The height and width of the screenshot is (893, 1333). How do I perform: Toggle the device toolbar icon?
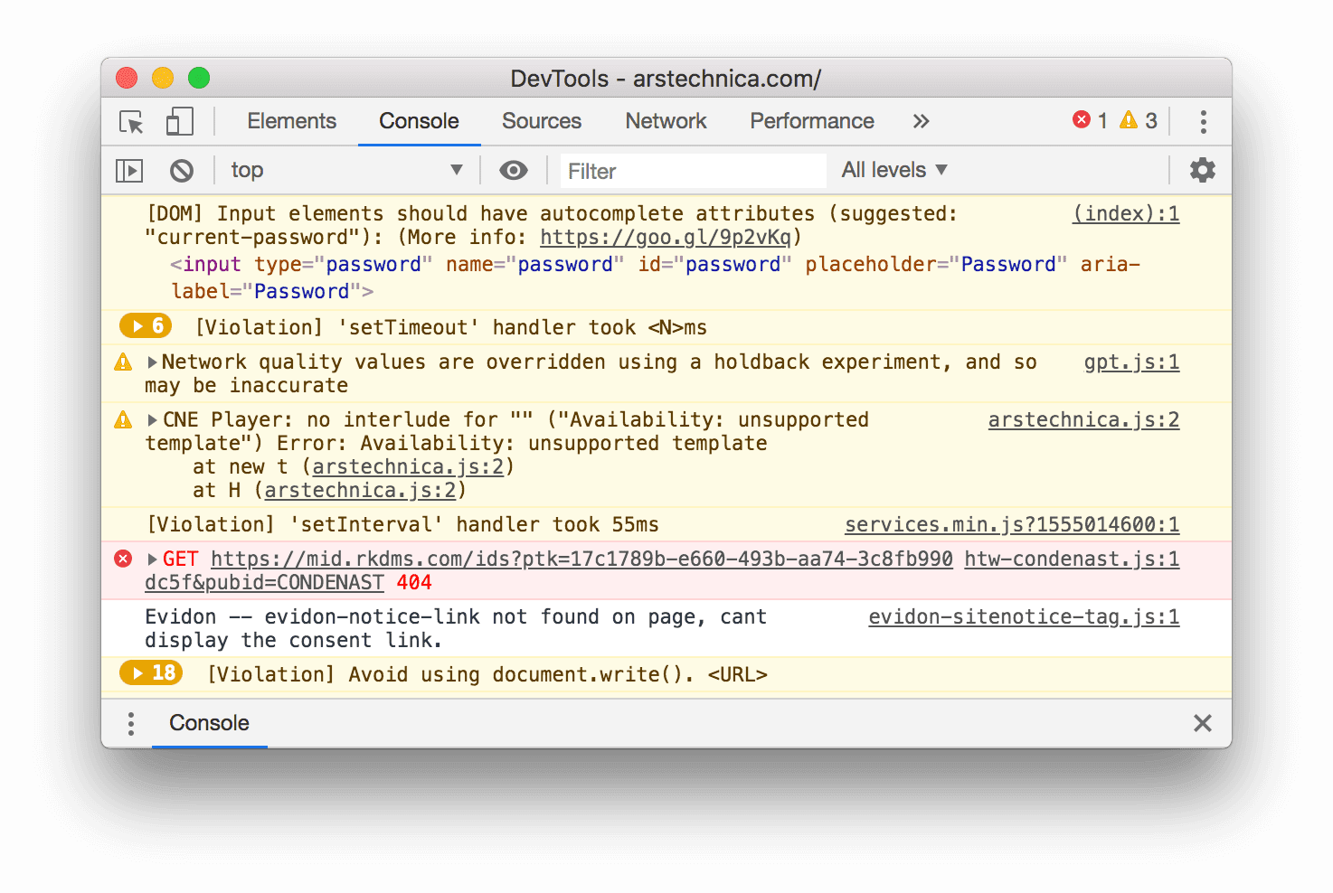pyautogui.click(x=179, y=121)
